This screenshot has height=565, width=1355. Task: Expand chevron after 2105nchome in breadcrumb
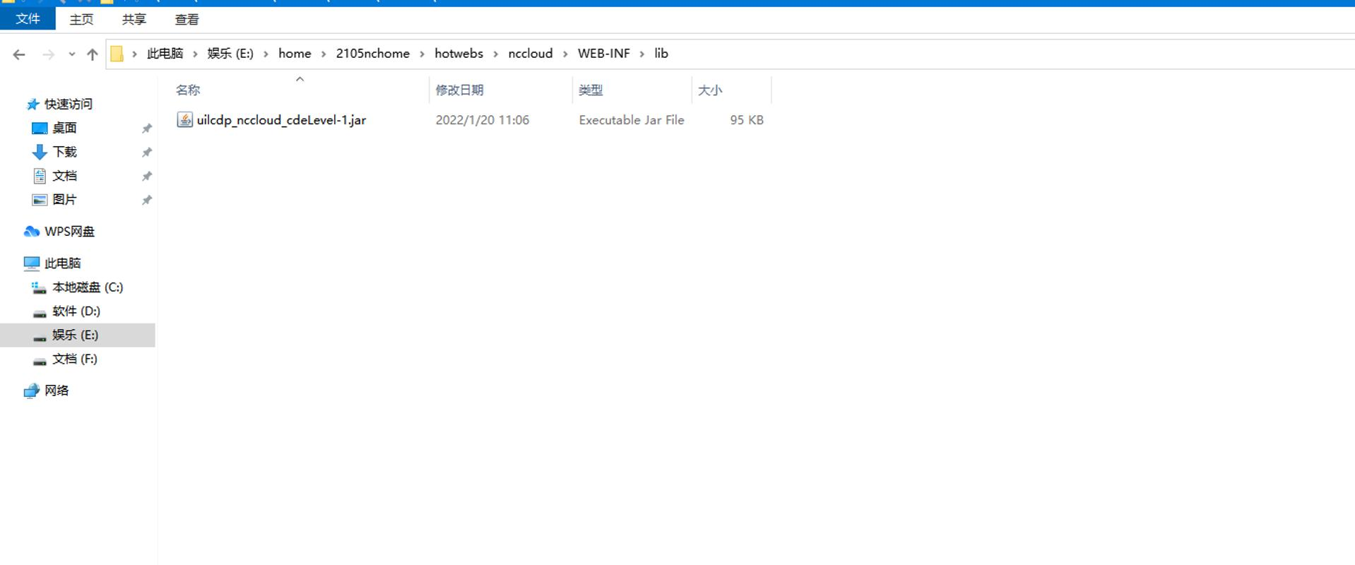tap(422, 54)
